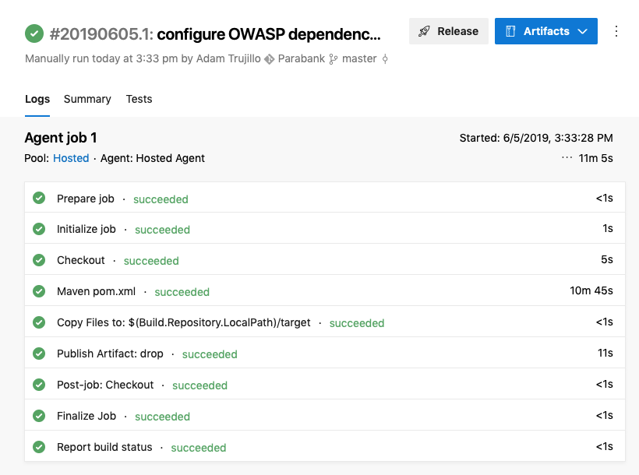Open the Maven pom.xml log step

pyautogui.click(x=325, y=291)
